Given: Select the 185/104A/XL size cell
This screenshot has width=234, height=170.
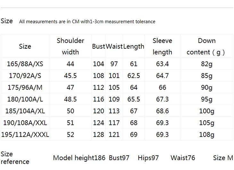Looking at the screenshot, I should coord(25,111).
